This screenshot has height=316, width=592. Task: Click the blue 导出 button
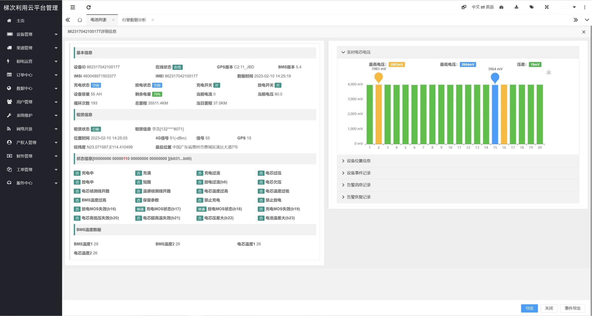coord(529,308)
